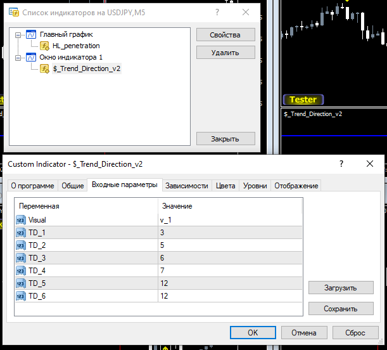Close the Custom Indicator dialog

[x=370, y=164]
